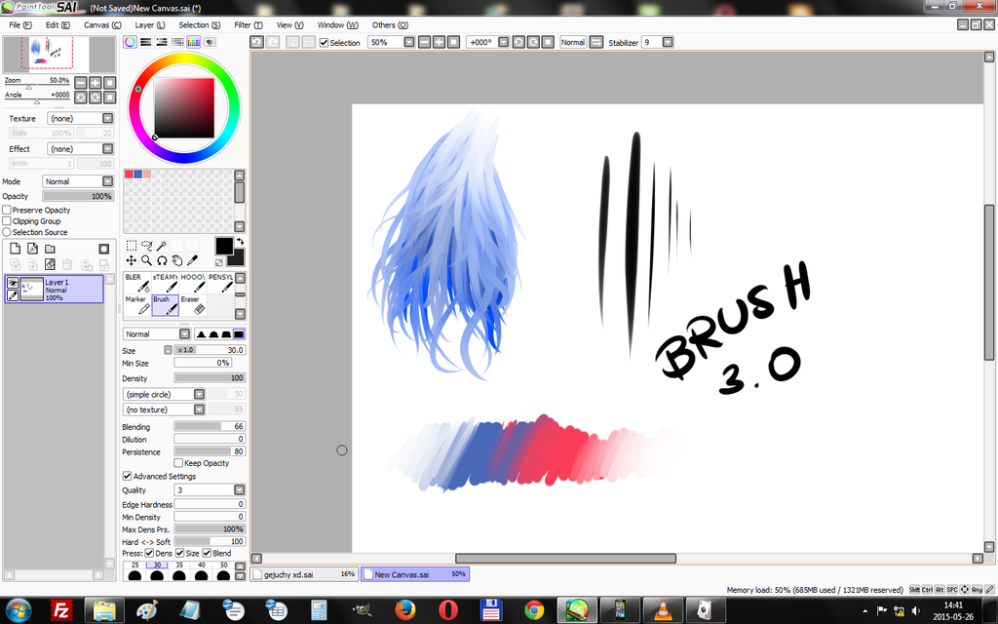Open the Layer menu
This screenshot has height=624, width=998.
(149, 24)
